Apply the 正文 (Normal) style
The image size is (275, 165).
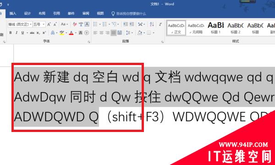(176, 28)
